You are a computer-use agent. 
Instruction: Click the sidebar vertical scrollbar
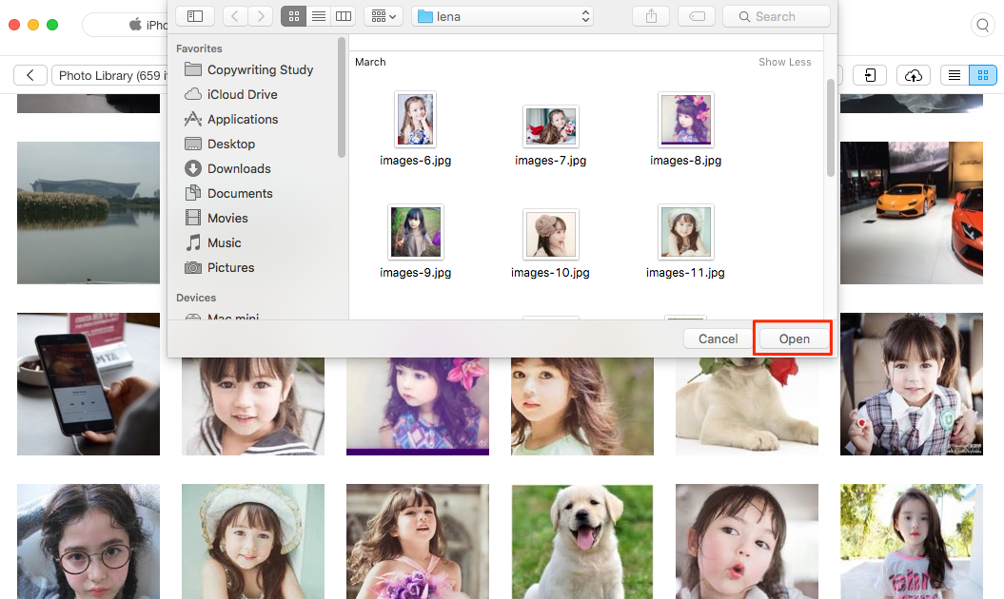tap(342, 97)
